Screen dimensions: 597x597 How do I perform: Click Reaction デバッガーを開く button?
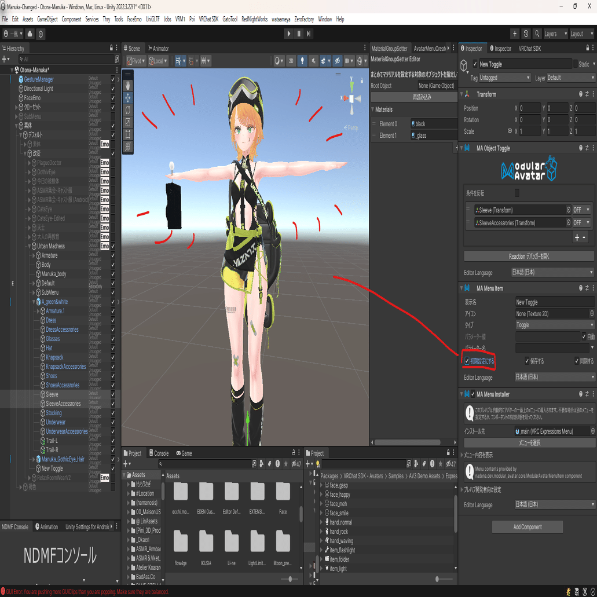(529, 257)
